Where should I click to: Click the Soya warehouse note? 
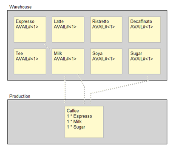pyautogui.click(x=106, y=61)
